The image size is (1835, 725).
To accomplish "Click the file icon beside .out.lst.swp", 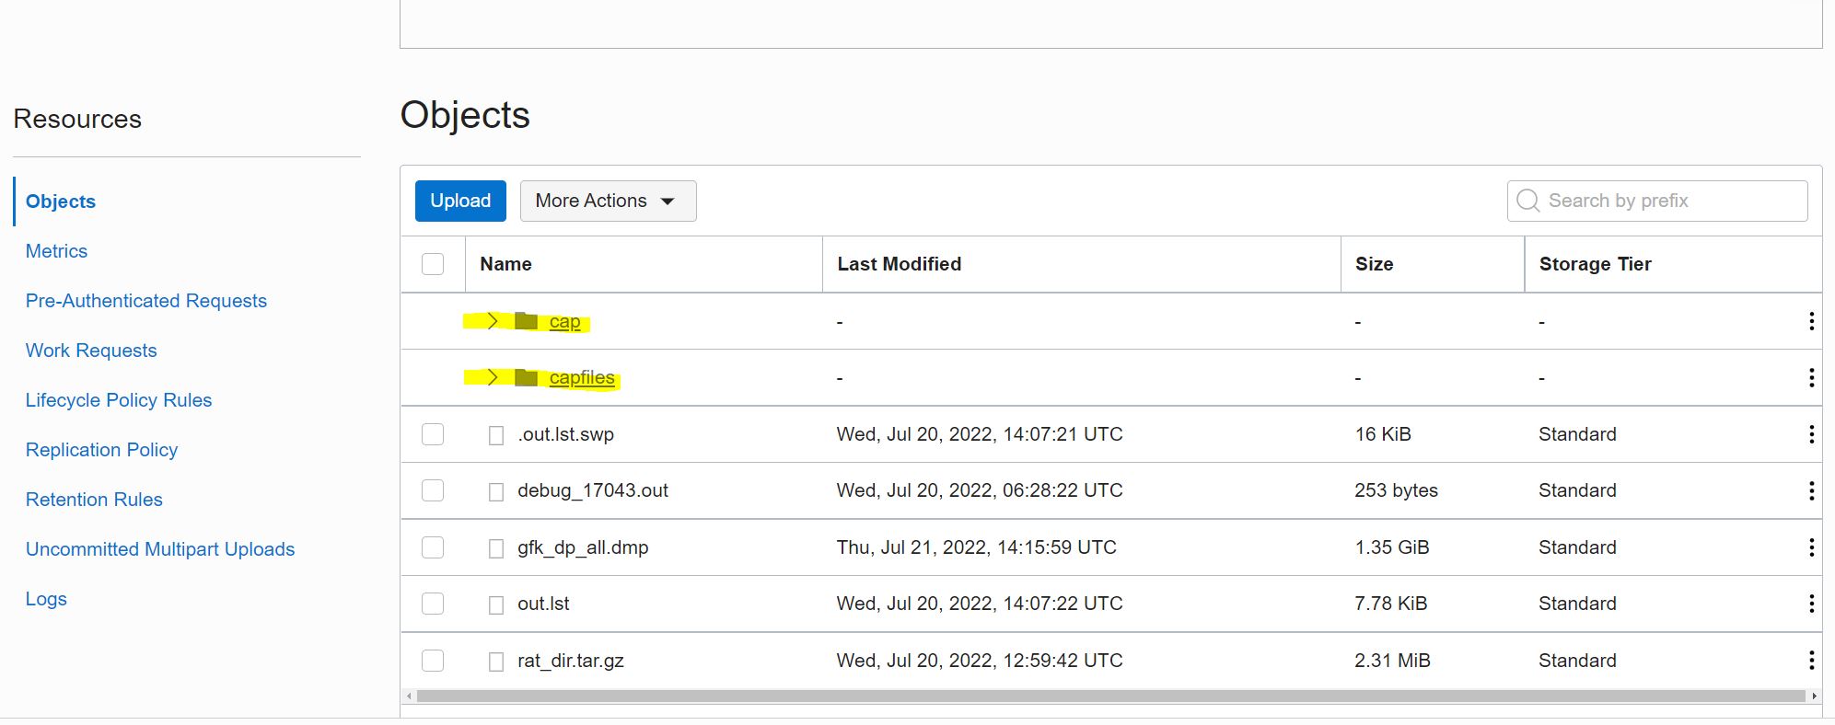I will point(496,435).
